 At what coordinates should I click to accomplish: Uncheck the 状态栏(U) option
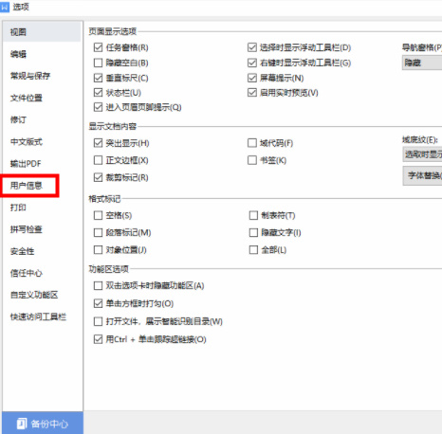pyautogui.click(x=98, y=92)
